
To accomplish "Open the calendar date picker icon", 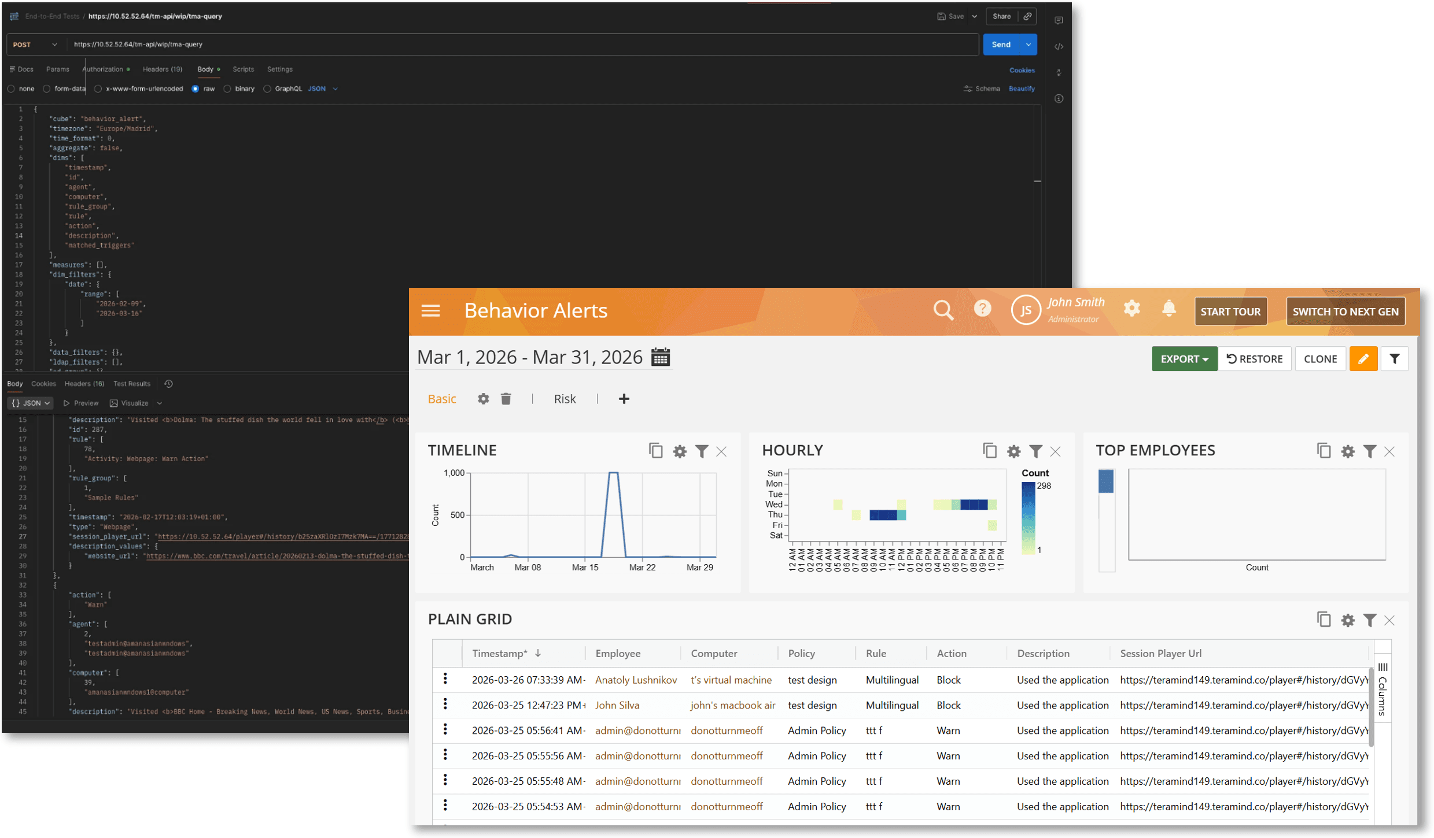I will point(660,357).
